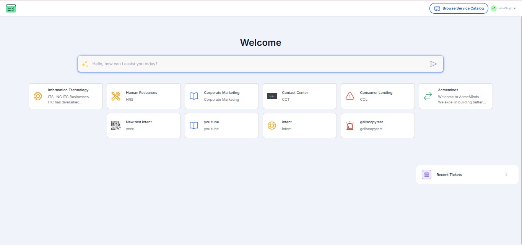Open the Information Technology card title
Image resolution: width=522 pixels, height=245 pixels.
68,90
